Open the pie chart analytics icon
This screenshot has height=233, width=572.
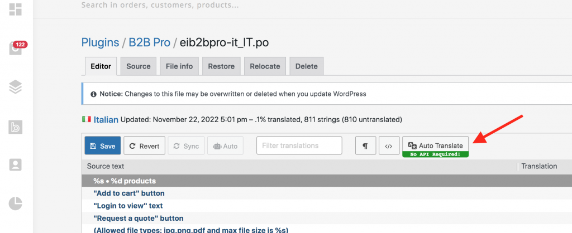(15, 203)
